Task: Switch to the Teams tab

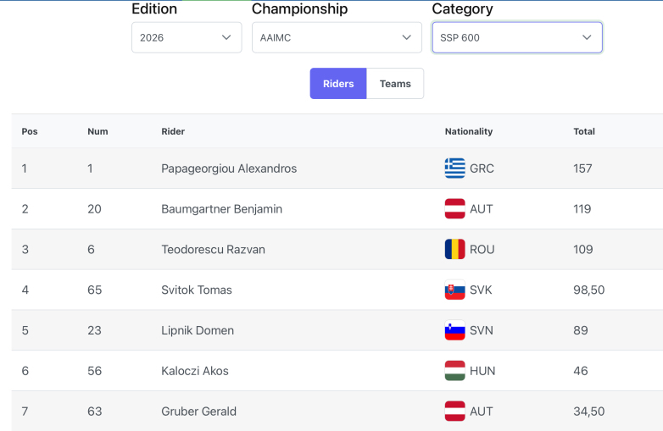Action: 395,84
